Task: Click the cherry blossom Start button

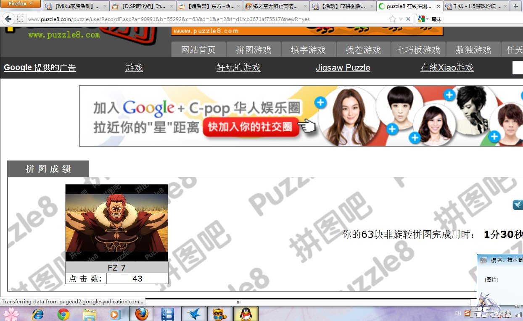Action: [11, 314]
